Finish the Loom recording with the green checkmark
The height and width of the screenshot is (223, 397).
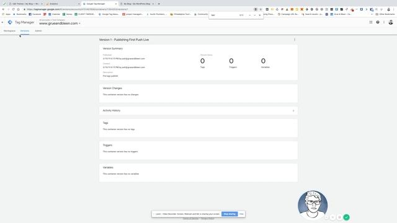(346, 217)
